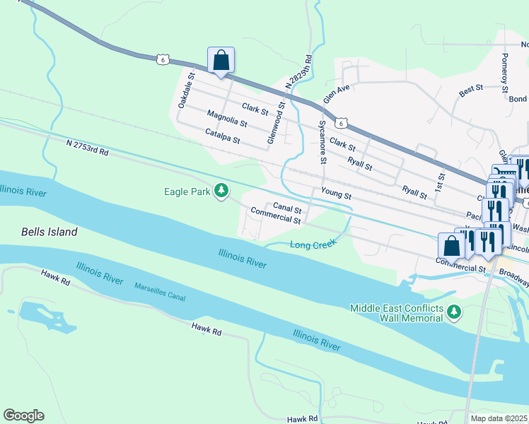This screenshot has width=529, height=424.
Task: Select the Magnolia St label
Action: [227, 119]
